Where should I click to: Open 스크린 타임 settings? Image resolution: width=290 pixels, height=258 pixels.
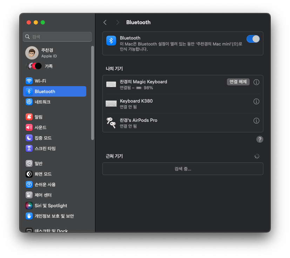[55, 148]
